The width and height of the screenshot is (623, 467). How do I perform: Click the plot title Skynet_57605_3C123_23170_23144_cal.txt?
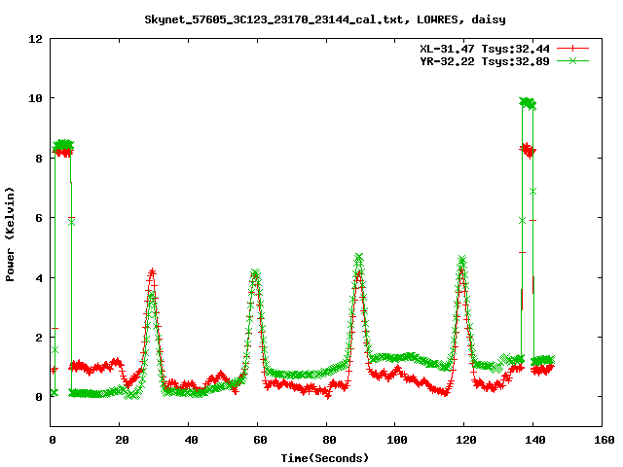325,19
